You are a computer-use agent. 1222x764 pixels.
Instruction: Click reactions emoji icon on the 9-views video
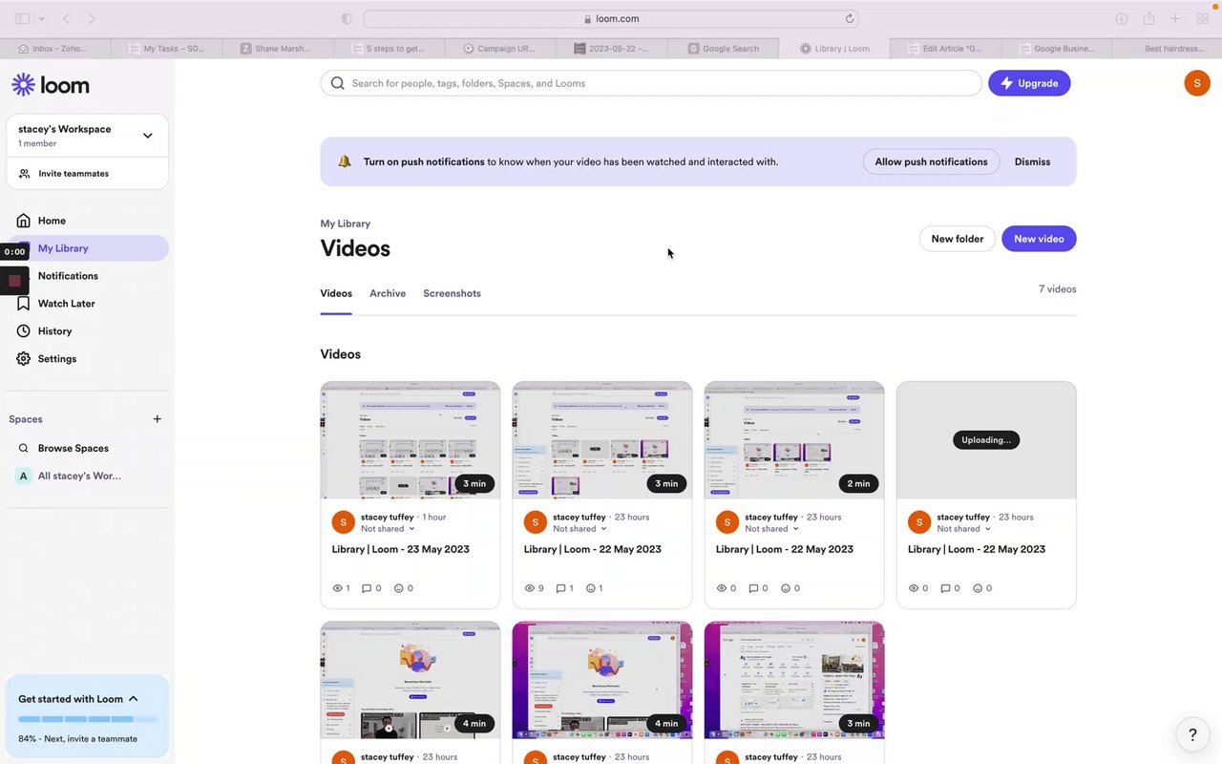590,588
